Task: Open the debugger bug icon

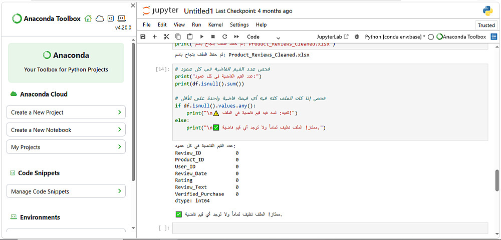Action: [x=357, y=36]
